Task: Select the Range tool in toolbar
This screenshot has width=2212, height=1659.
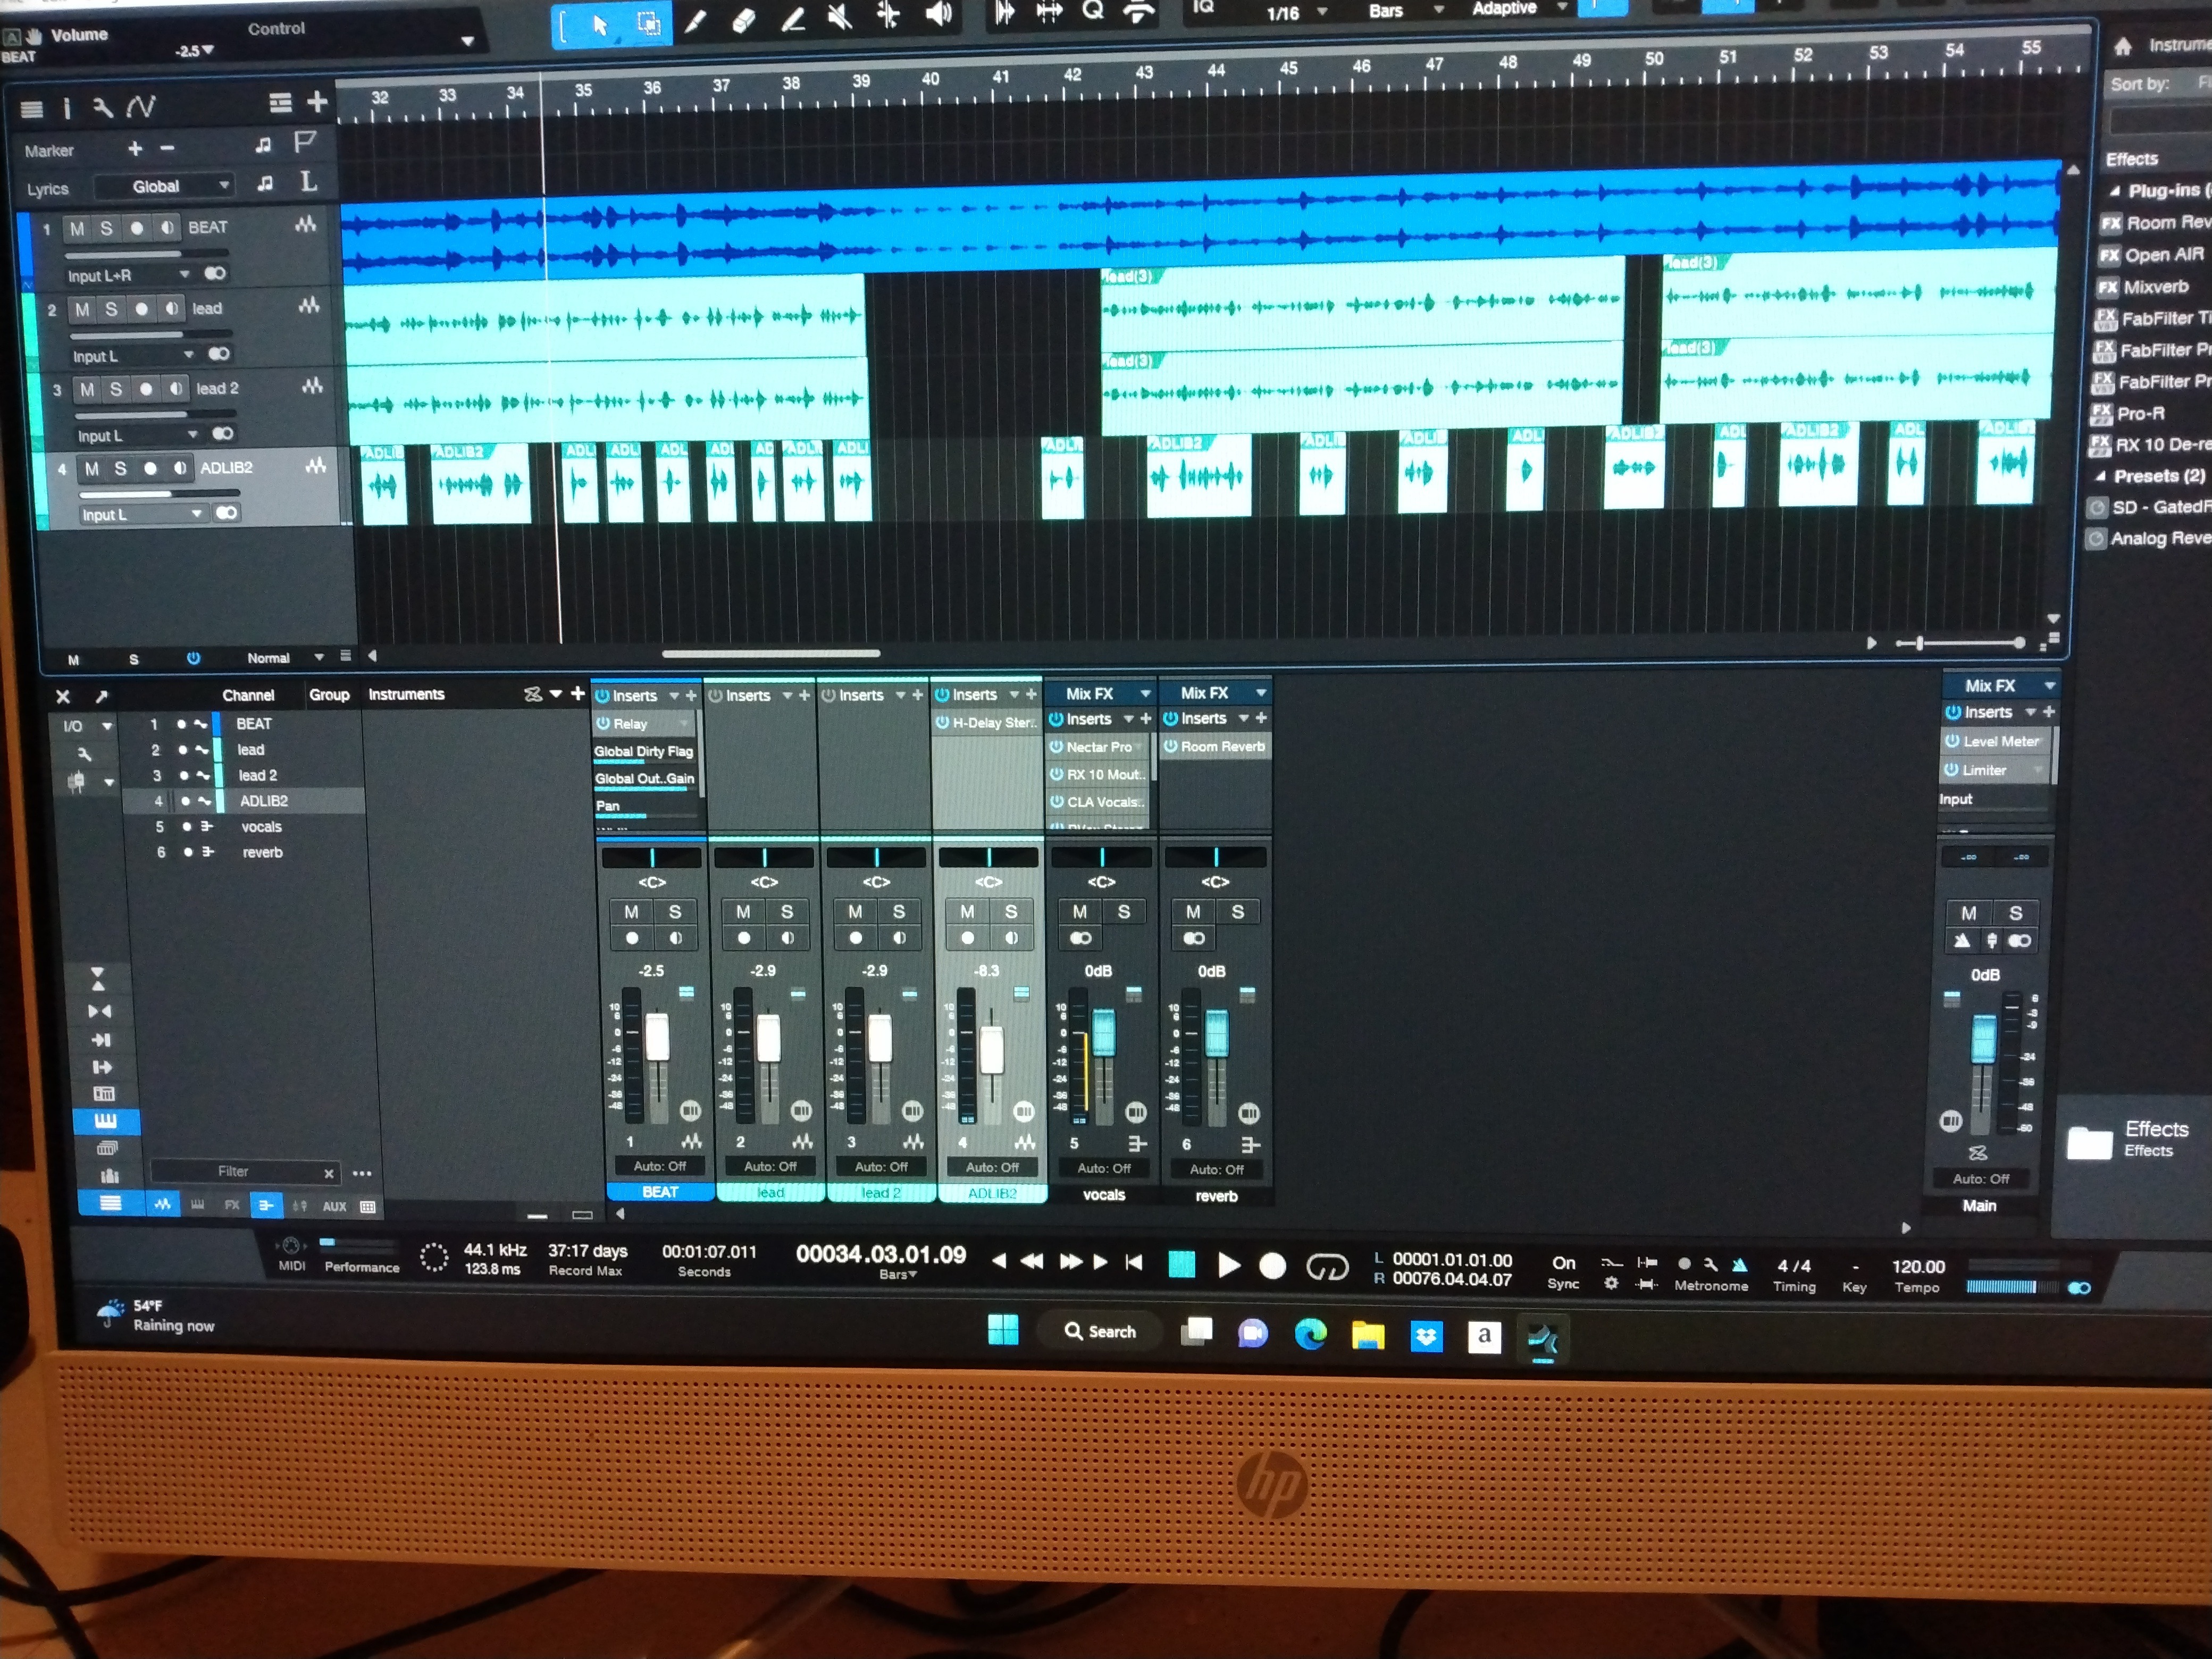Action: pos(648,23)
